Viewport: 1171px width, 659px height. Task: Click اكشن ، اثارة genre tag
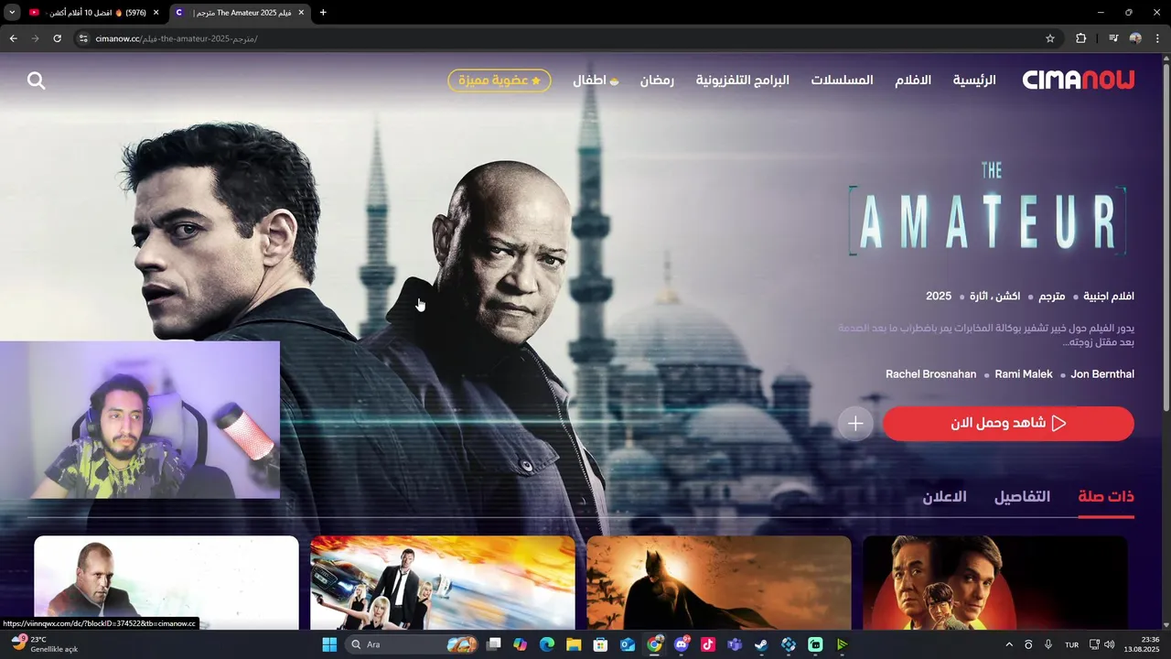point(994,297)
